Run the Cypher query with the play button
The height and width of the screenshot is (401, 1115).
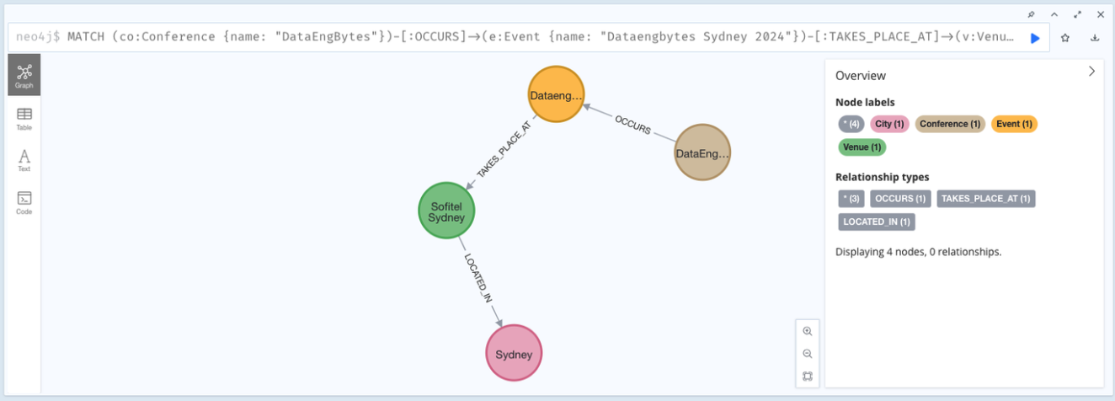(1035, 38)
